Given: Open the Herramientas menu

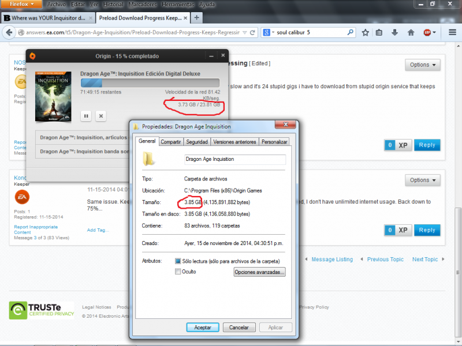Looking at the screenshot, I should [178, 5].
